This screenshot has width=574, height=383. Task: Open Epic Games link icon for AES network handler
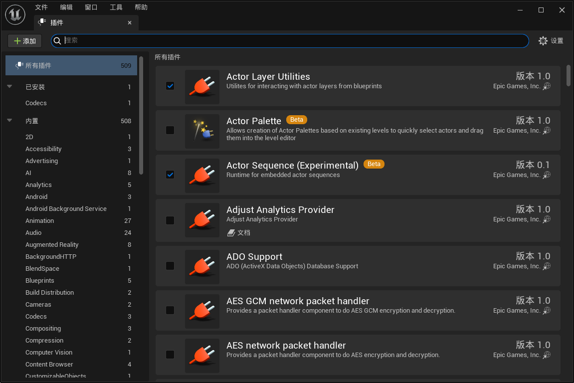[547, 355]
